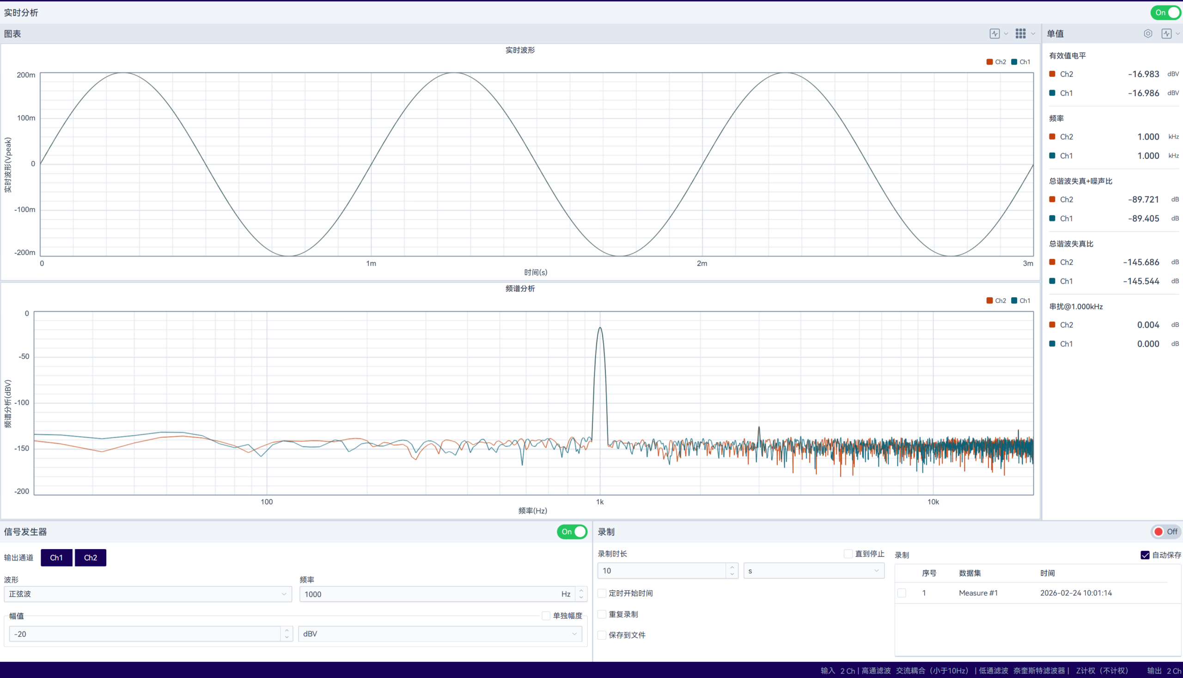Open the 波形 正弦波 dropdown
Viewport: 1183px width, 678px height.
pyautogui.click(x=147, y=594)
